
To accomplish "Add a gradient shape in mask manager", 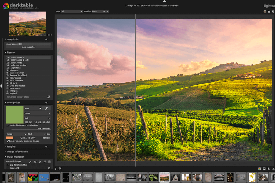I will (50, 162).
